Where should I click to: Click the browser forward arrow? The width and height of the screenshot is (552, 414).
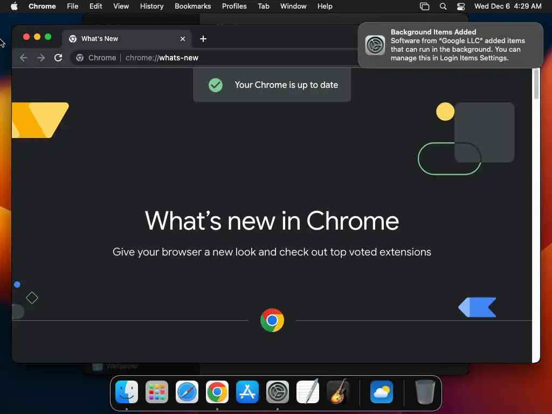pyautogui.click(x=41, y=58)
